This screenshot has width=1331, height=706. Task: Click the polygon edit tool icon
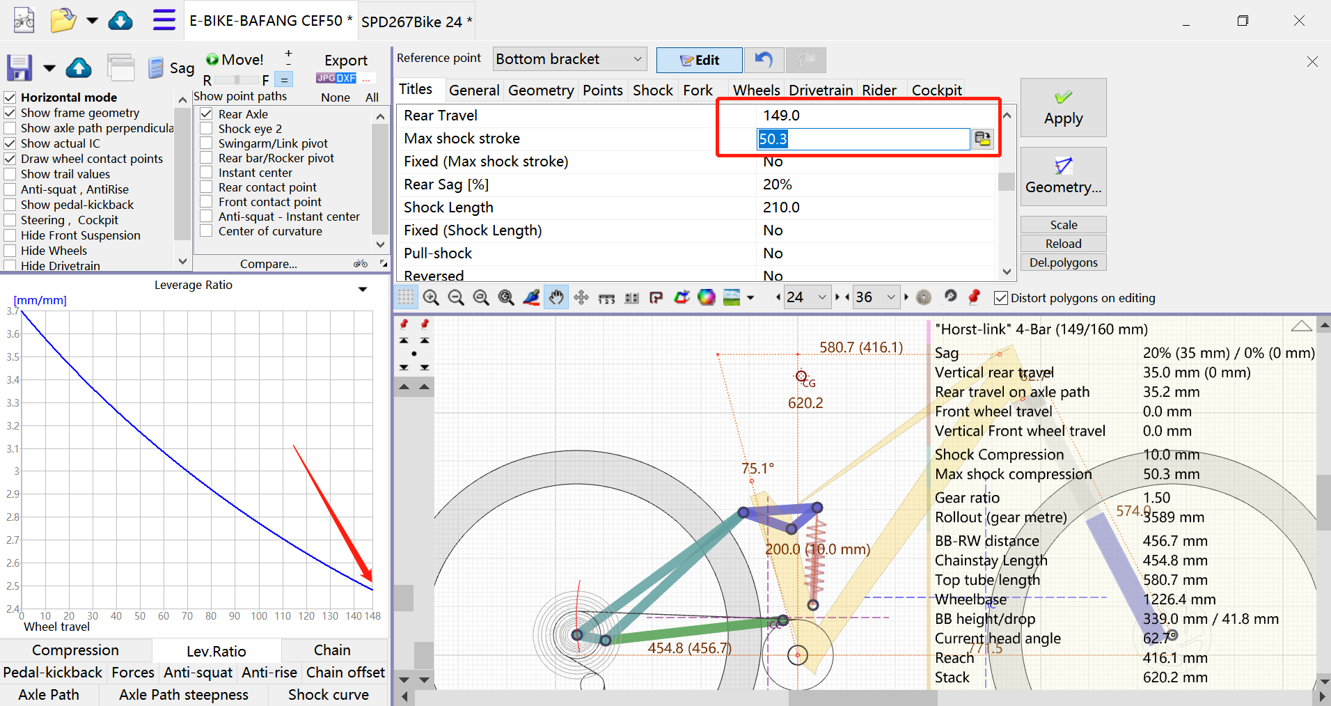pos(682,298)
